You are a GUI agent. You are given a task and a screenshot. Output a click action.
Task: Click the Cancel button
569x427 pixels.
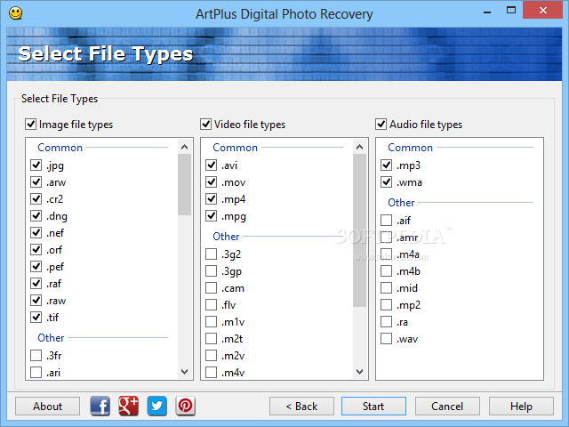click(x=447, y=406)
